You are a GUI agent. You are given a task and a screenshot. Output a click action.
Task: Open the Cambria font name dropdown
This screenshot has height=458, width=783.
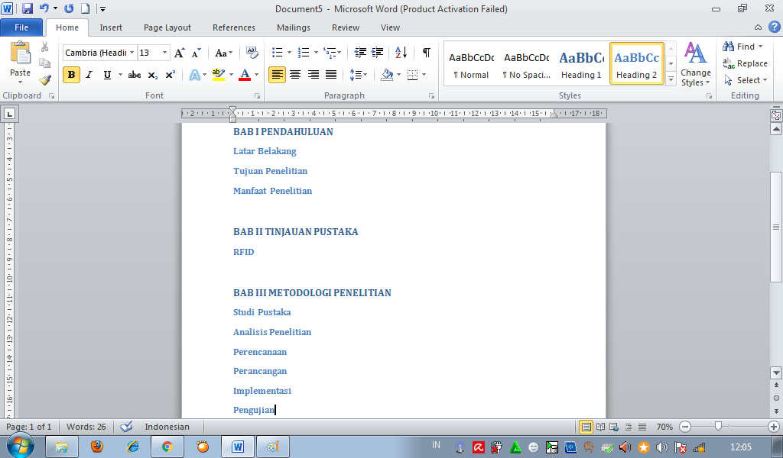coord(133,53)
